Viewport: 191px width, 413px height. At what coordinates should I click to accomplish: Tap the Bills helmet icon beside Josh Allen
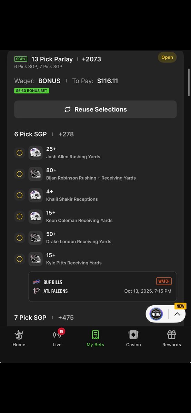click(36, 153)
